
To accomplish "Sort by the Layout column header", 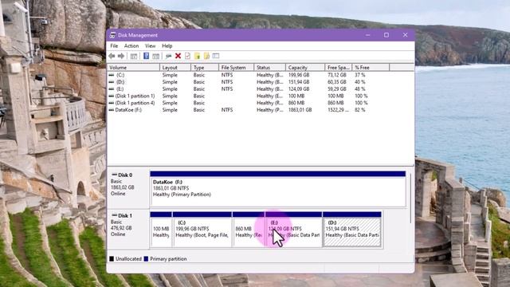I will 175,68.
